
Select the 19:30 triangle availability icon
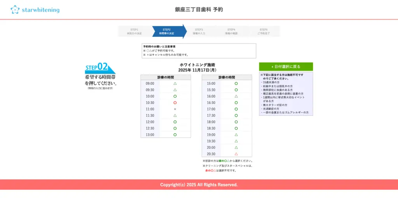tap(236, 141)
